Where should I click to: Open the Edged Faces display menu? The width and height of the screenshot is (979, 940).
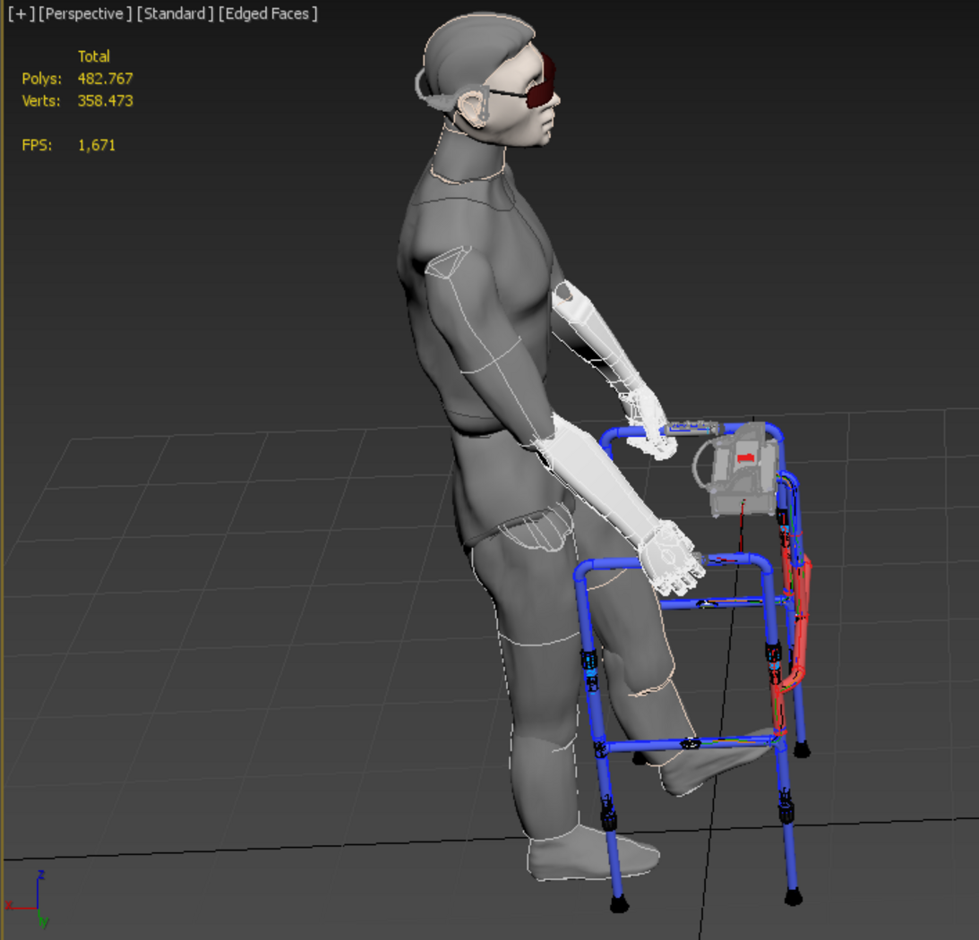point(268,13)
